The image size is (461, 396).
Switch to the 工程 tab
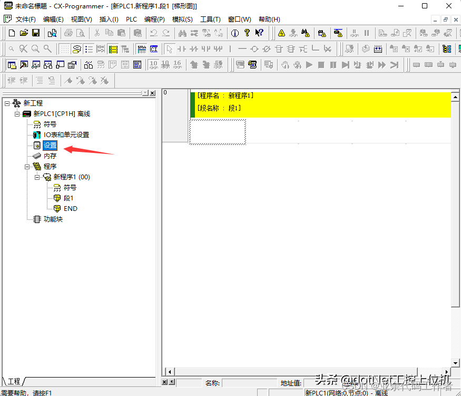pyautogui.click(x=14, y=382)
